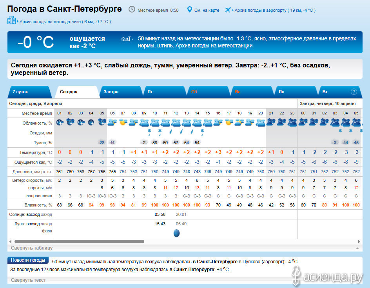Click the current temperature "-0 °C"

tap(36, 42)
